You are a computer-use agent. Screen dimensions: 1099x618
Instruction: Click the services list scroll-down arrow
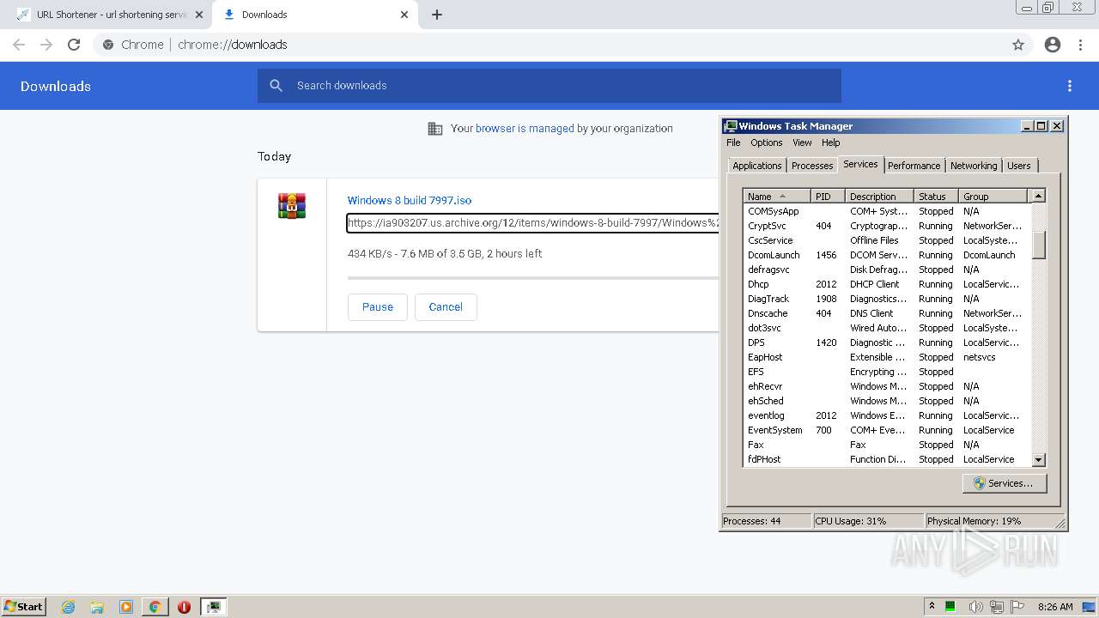pos(1038,460)
